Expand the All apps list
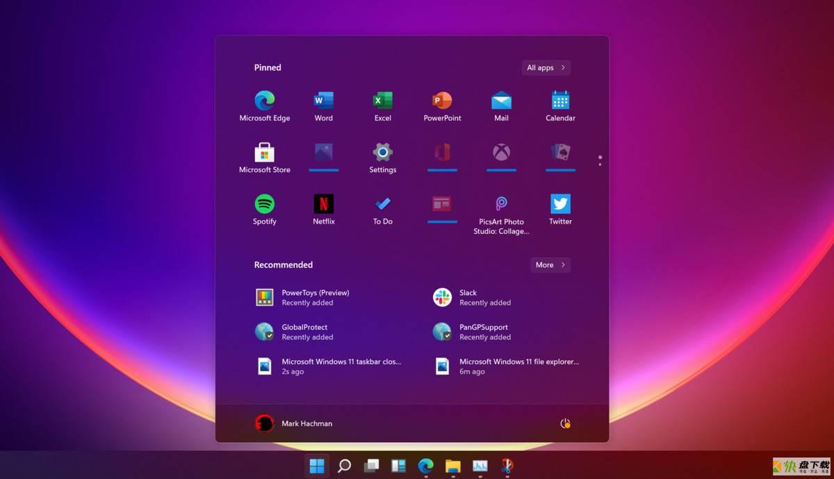 point(546,67)
